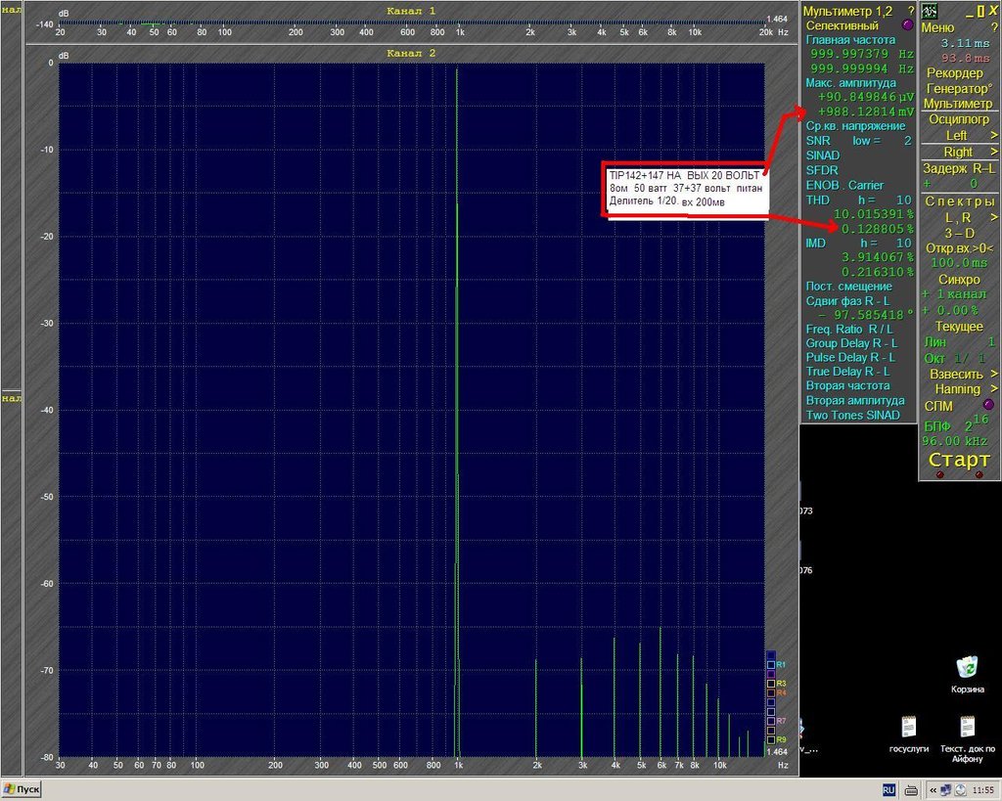Viewport: 1002px width, 801px height.
Task: Click the 96.00 kHz sample rate value
Action: (x=955, y=441)
